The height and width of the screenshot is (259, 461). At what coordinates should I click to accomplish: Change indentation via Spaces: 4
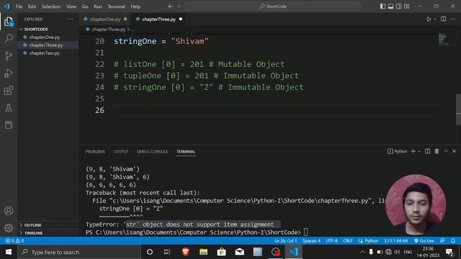pyautogui.click(x=311, y=241)
